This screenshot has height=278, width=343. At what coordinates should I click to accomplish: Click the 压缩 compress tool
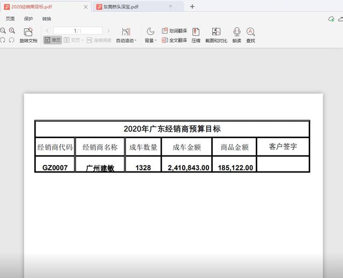click(196, 35)
